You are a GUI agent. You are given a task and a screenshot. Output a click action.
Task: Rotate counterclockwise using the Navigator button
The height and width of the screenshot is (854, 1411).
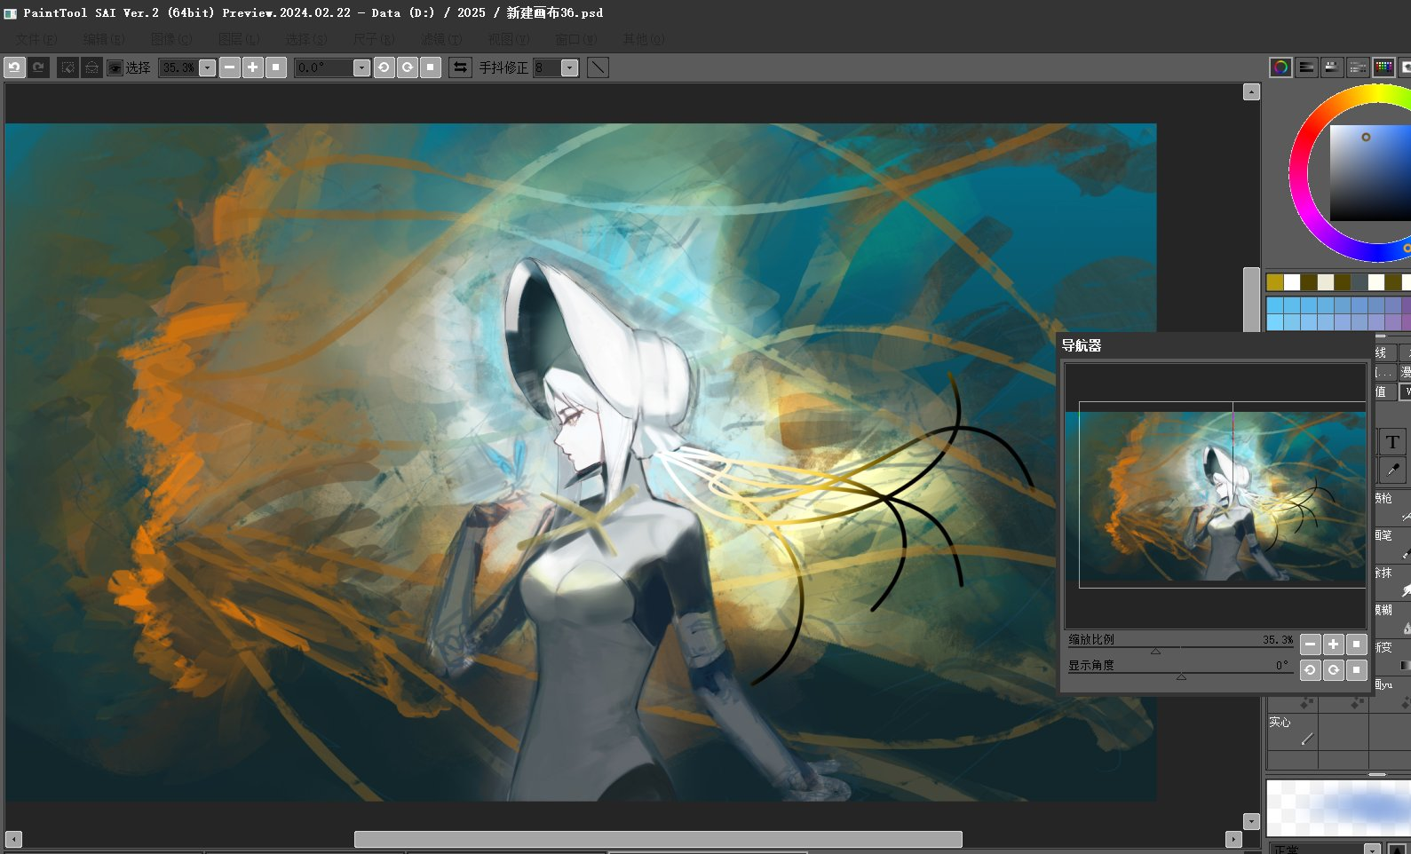tap(1311, 670)
